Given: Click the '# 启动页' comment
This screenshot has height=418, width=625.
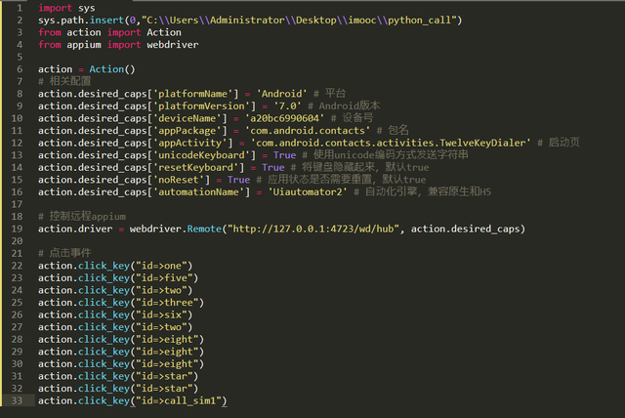Looking at the screenshot, I should click(558, 143).
